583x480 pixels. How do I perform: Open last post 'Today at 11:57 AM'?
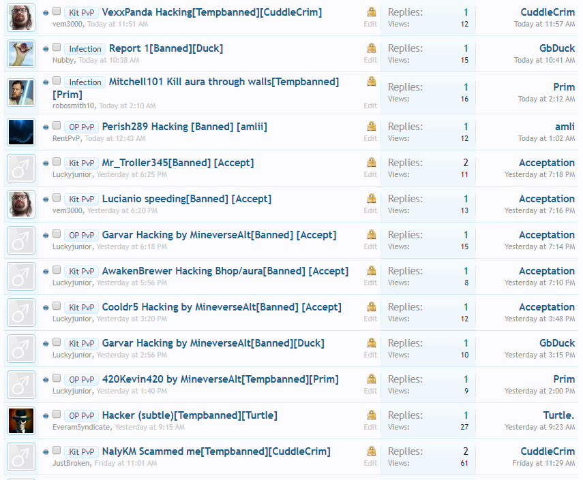point(544,24)
